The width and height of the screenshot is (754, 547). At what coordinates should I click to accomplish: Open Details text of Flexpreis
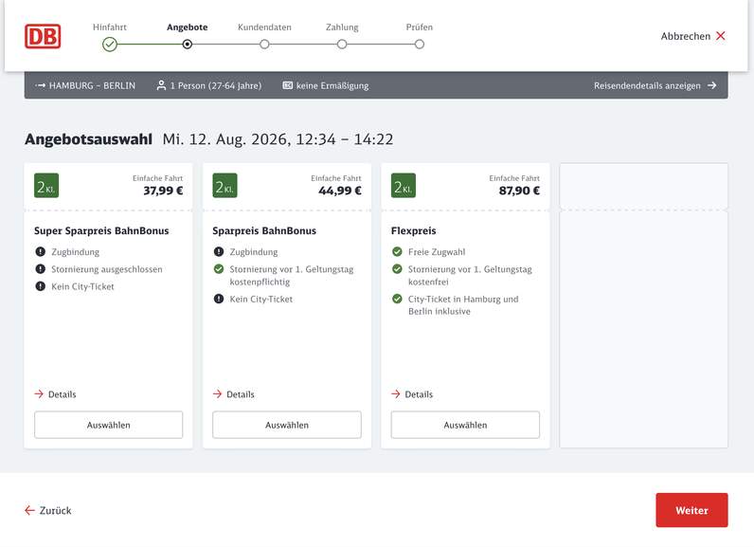point(419,394)
